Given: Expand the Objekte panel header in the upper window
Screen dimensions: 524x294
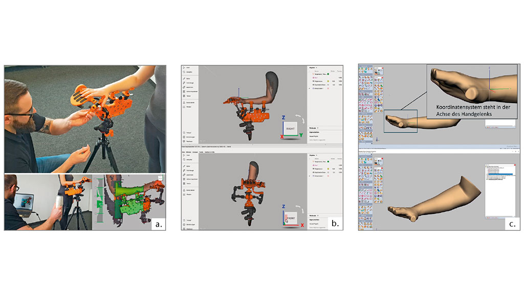Looking at the screenshot, I should click(312, 67).
